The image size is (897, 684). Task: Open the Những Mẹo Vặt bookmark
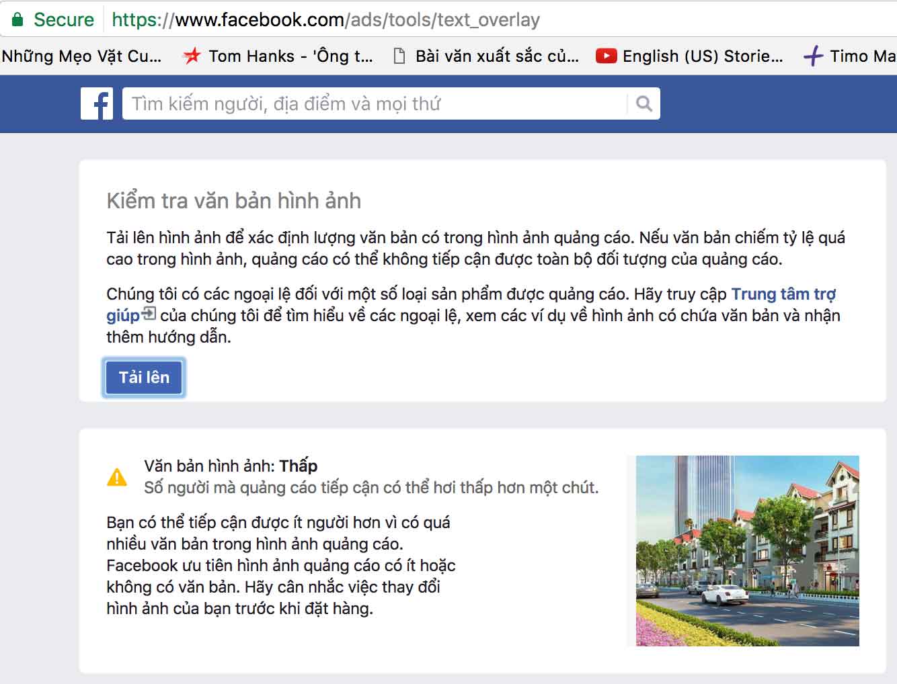[x=81, y=56]
